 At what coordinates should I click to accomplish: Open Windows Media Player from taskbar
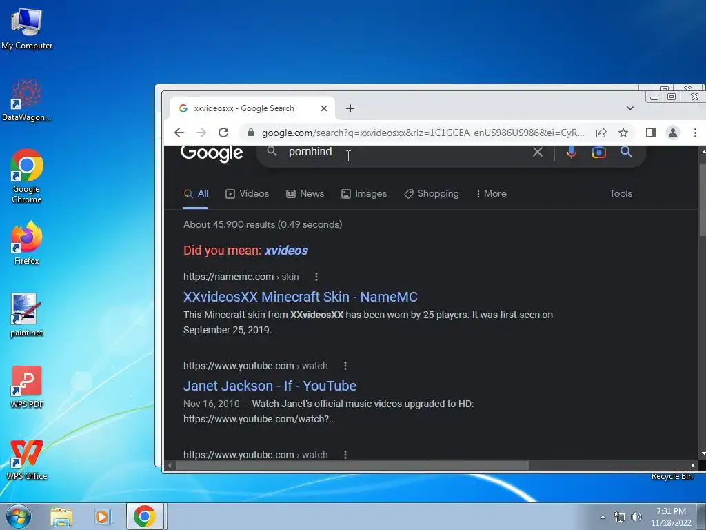click(103, 516)
